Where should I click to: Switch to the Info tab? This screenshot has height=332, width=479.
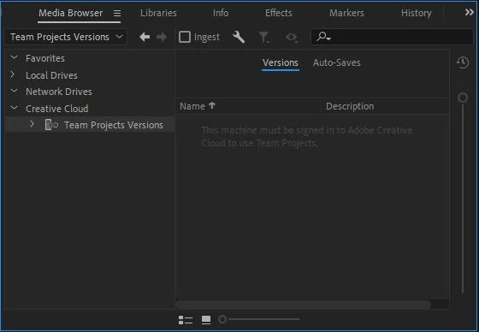coord(221,13)
